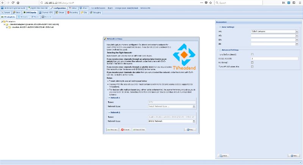Select the Configuration tab

pyautogui.click(x=58, y=8)
